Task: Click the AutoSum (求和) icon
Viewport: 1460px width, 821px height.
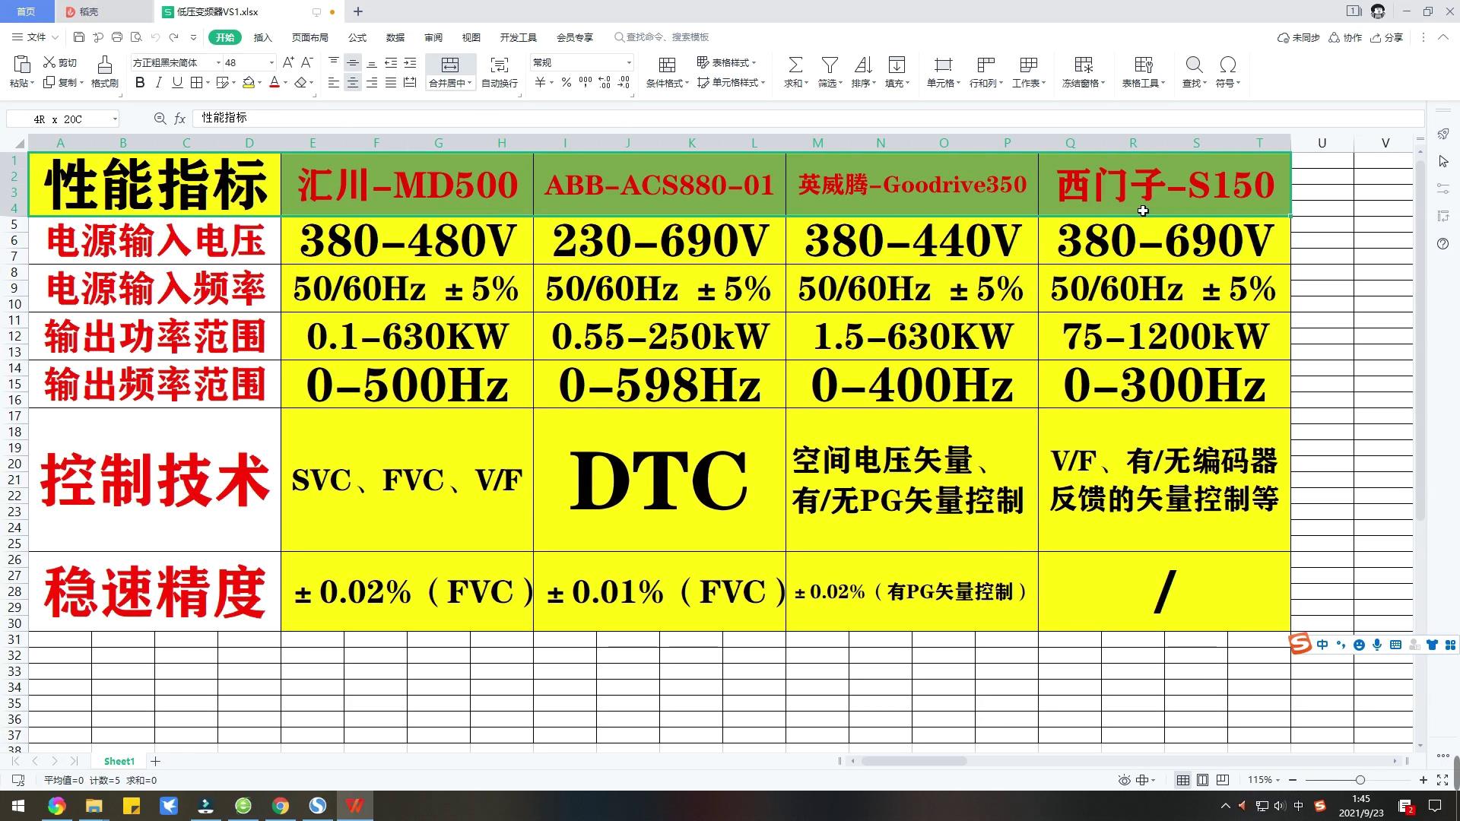Action: (795, 65)
